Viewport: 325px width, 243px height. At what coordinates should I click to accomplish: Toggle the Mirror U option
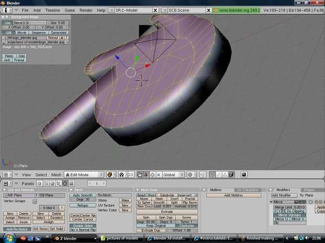pyautogui.click(x=281, y=219)
